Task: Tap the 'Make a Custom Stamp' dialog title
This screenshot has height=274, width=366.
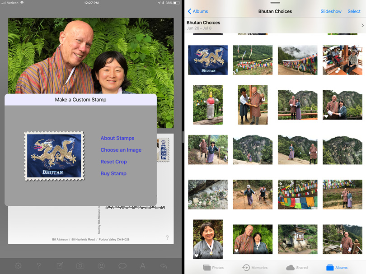Action: [80, 100]
